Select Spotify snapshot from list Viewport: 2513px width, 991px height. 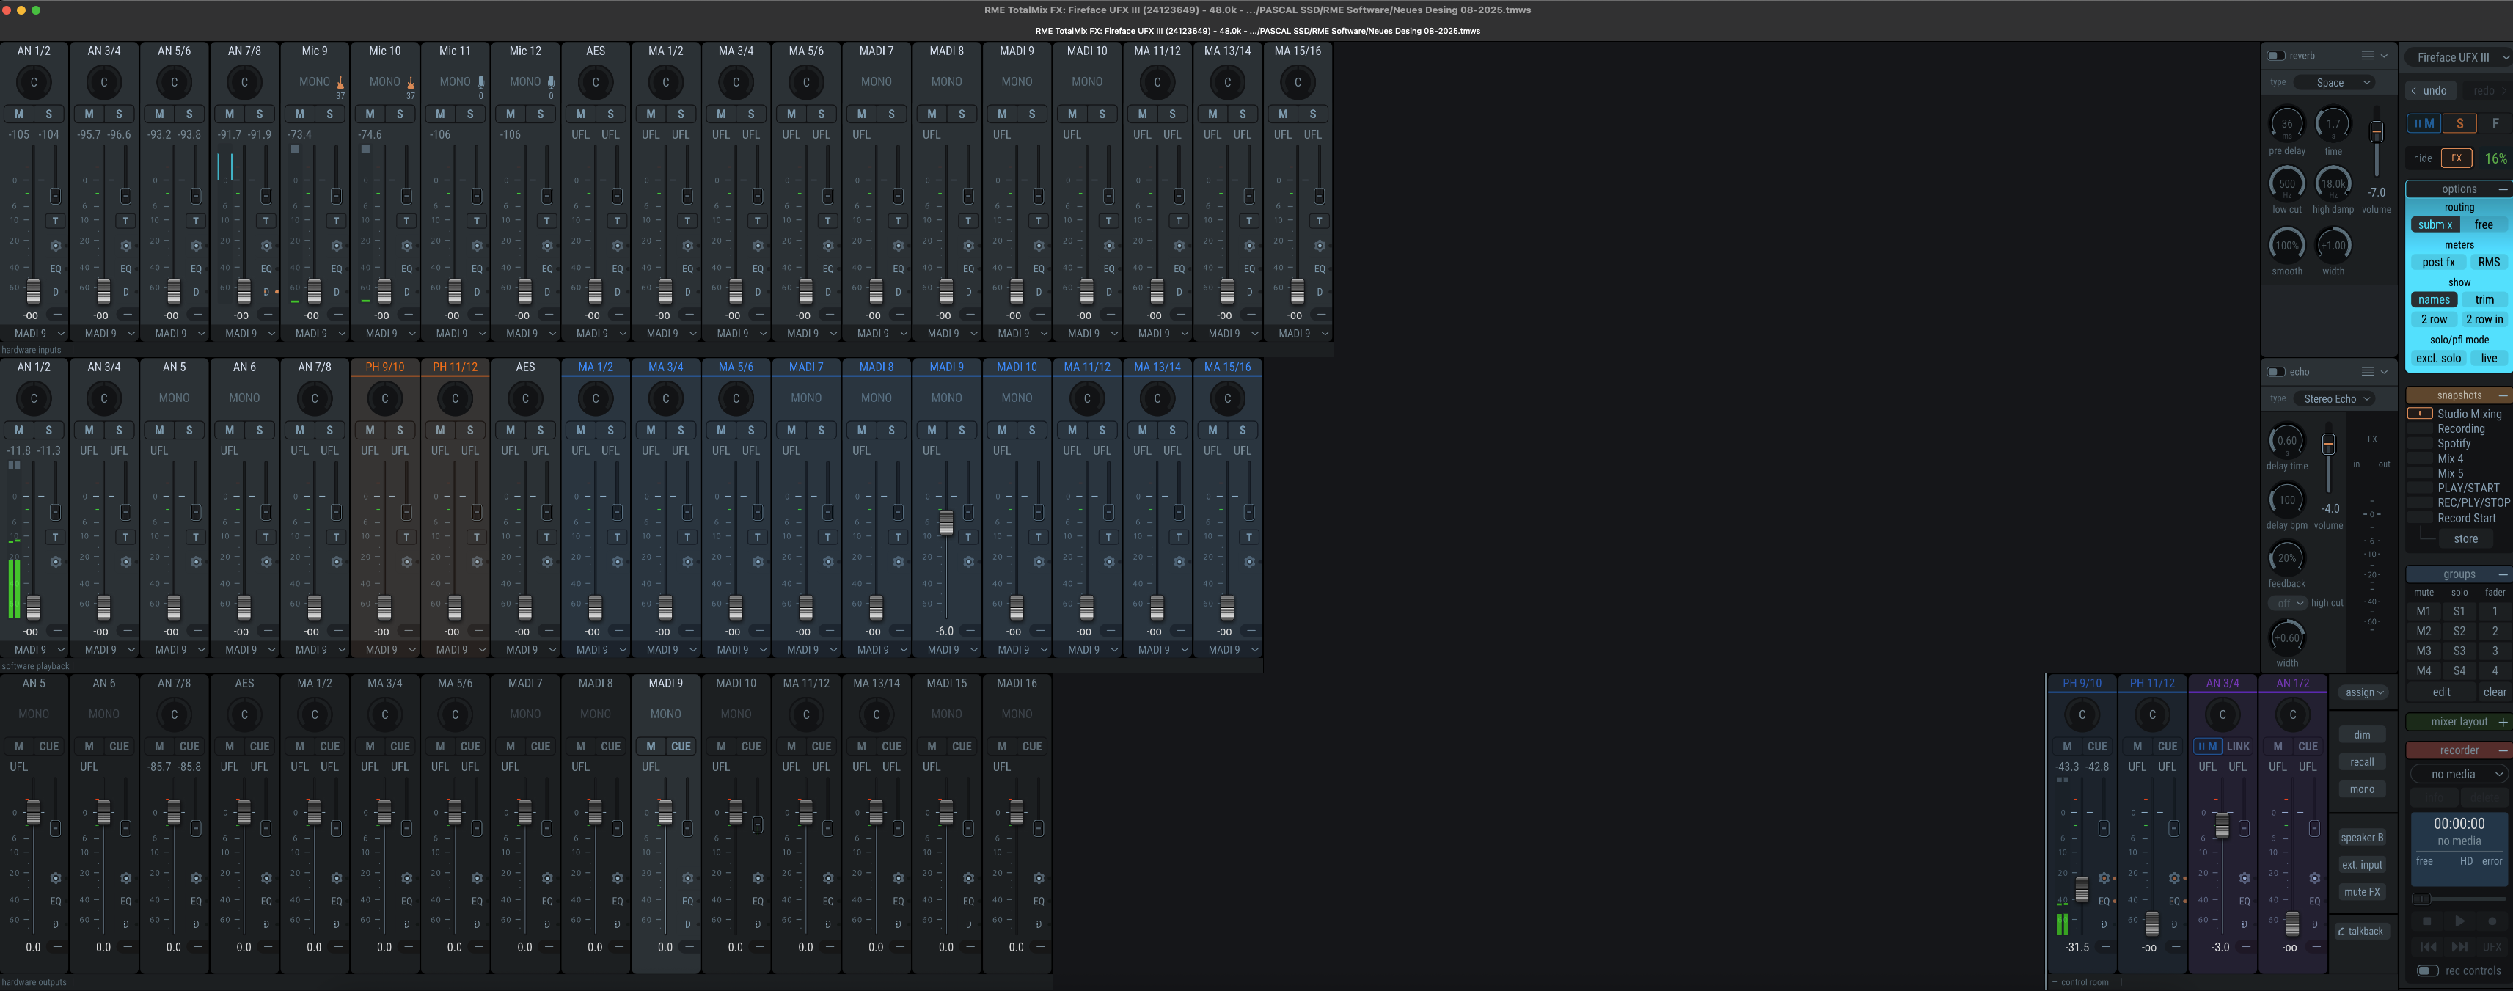click(2454, 443)
